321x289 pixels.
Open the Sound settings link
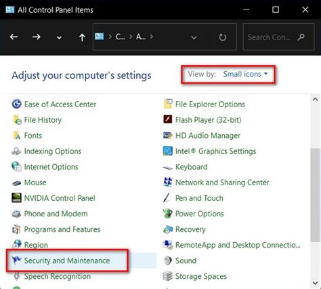pyautogui.click(x=186, y=261)
